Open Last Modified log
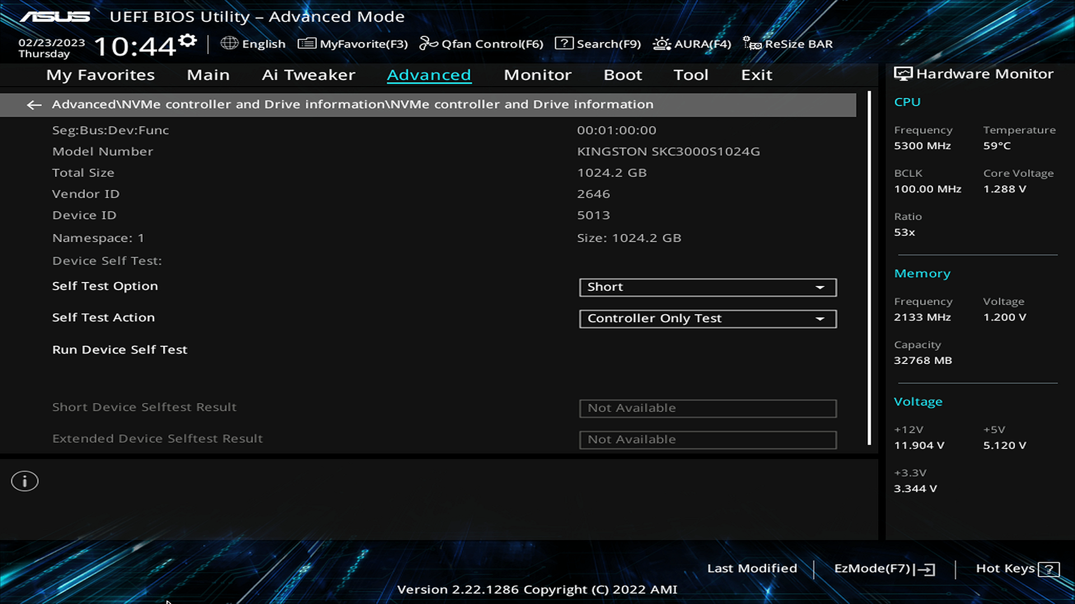The width and height of the screenshot is (1075, 604). coord(752,568)
